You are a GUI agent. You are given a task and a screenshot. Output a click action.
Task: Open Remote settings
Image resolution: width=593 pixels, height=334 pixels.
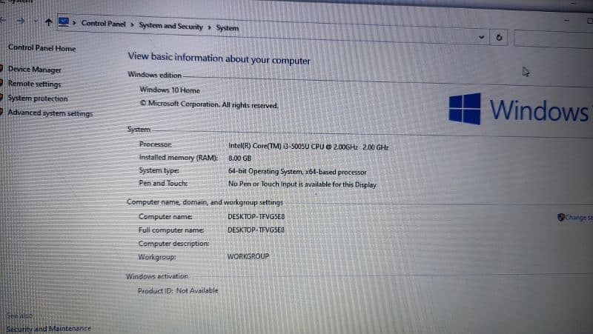coord(34,84)
